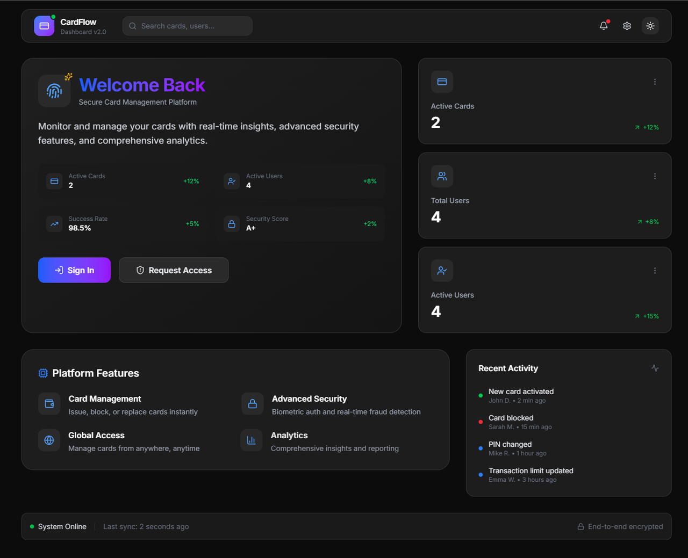Click the fingerprint icon beside Welcome Back
The image size is (688, 558).
54,91
